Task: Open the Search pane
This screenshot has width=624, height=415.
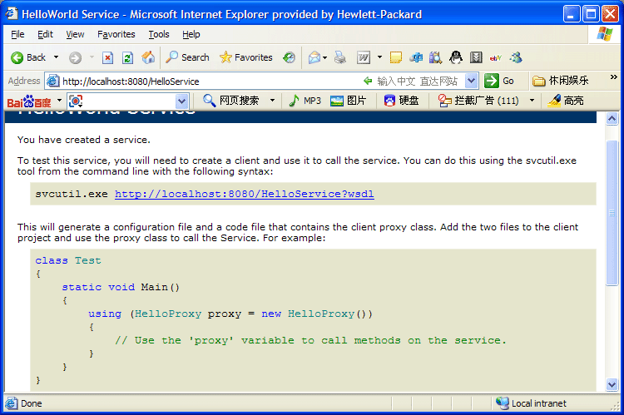Action: [x=187, y=57]
